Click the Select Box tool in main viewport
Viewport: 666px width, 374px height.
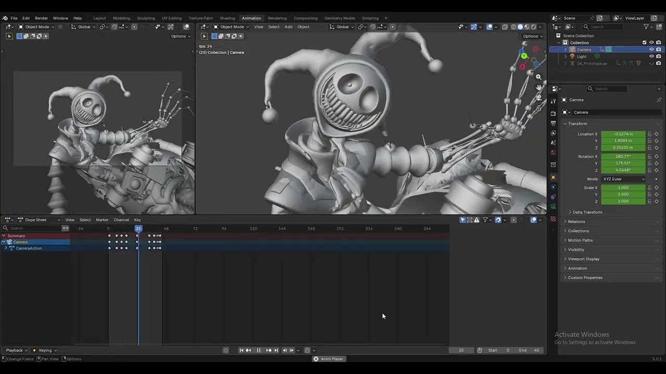click(x=204, y=36)
